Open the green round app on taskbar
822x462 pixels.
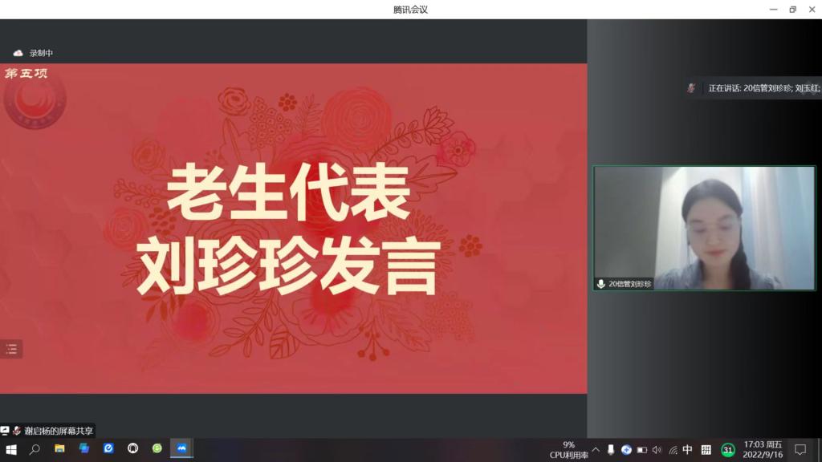tap(157, 449)
